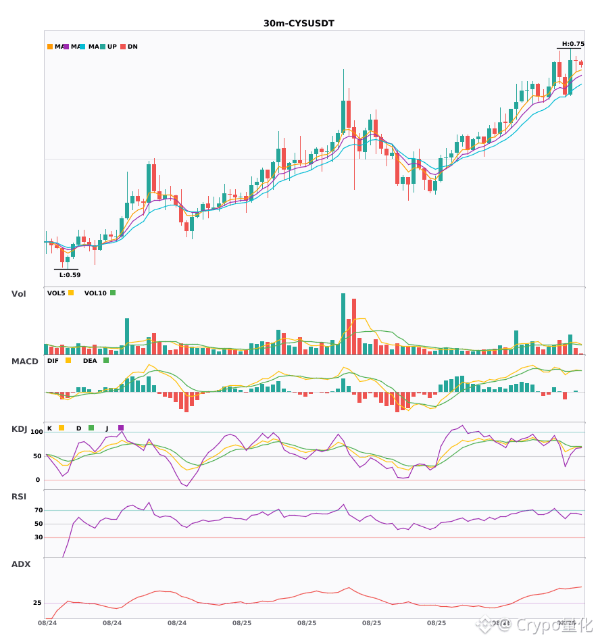Click the DN legend text
Viewport: 598px width, 642px height.
click(132, 47)
